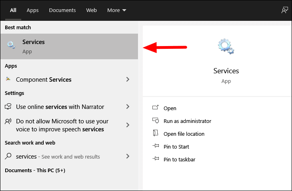This screenshot has height=191, width=292.
Task: Switch to the Web tab
Action: pos(91,10)
